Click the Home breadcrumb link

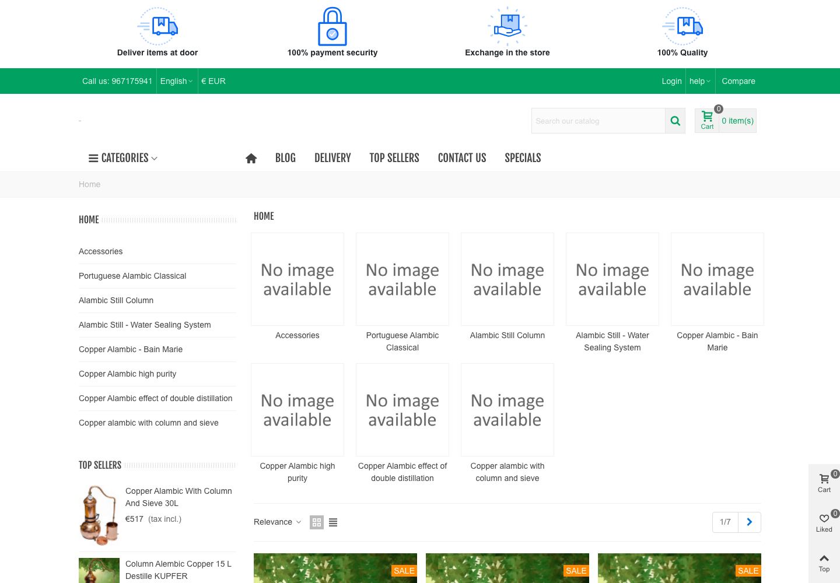tap(89, 184)
